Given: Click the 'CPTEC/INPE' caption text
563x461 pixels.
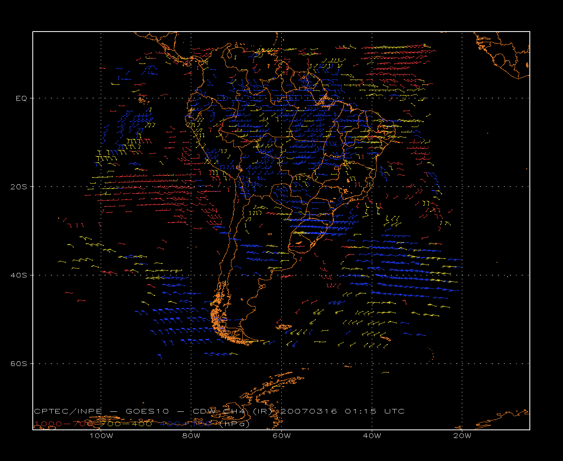Looking at the screenshot, I should click(68, 411).
